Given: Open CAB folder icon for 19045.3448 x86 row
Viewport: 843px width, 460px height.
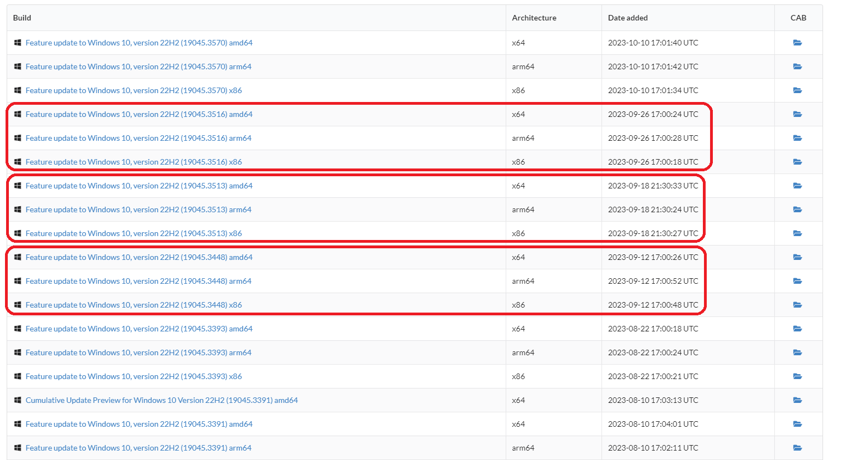Looking at the screenshot, I should click(798, 305).
